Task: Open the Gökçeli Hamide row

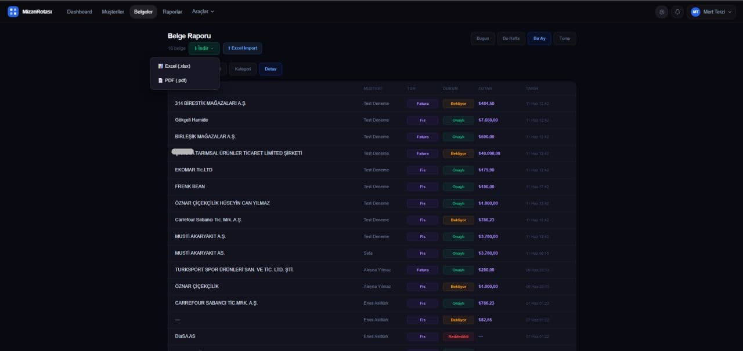Action: (x=371, y=120)
